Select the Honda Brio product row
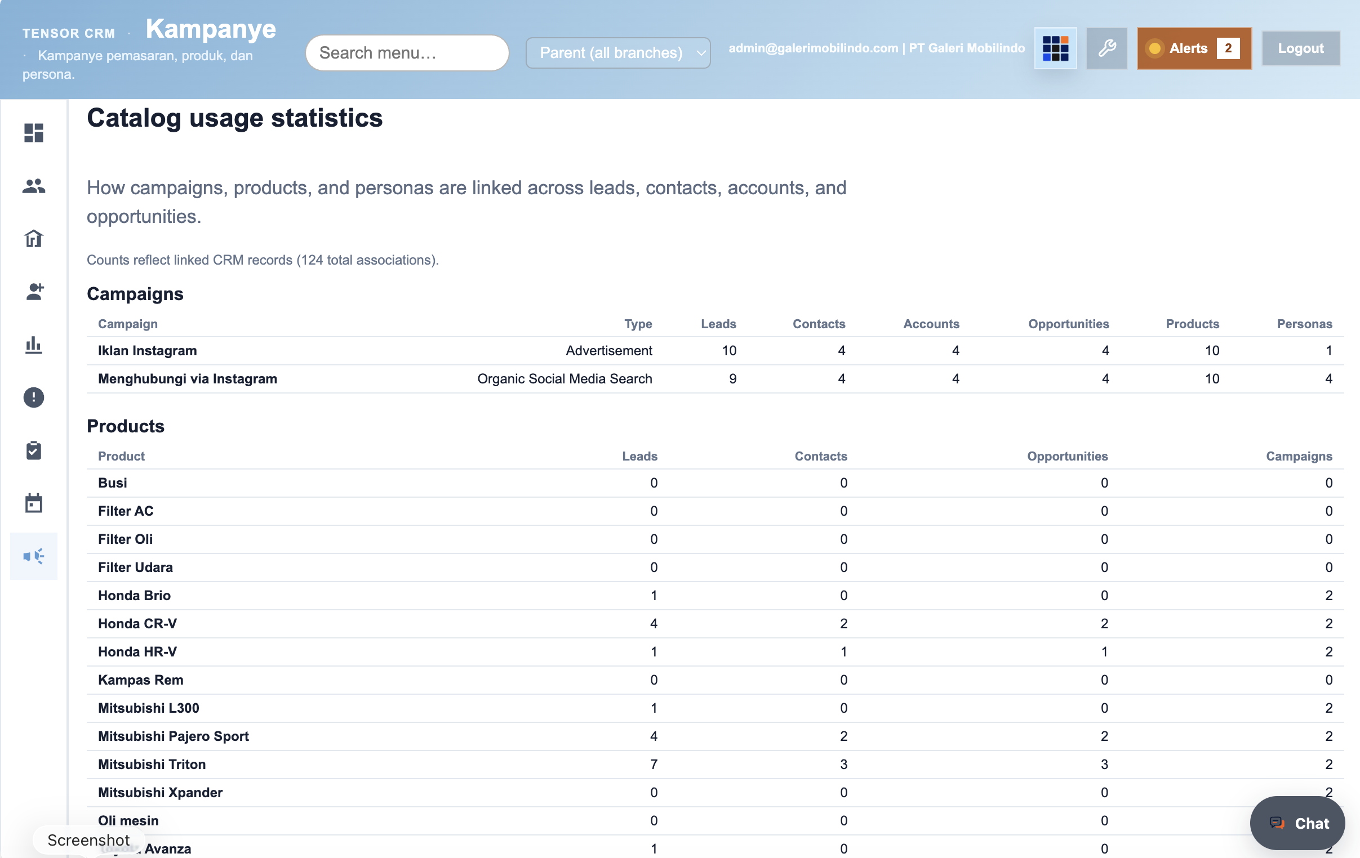The width and height of the screenshot is (1360, 858). (715, 596)
